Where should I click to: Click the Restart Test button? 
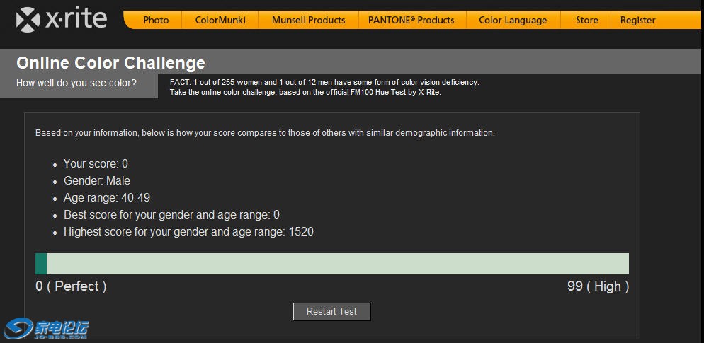331,312
